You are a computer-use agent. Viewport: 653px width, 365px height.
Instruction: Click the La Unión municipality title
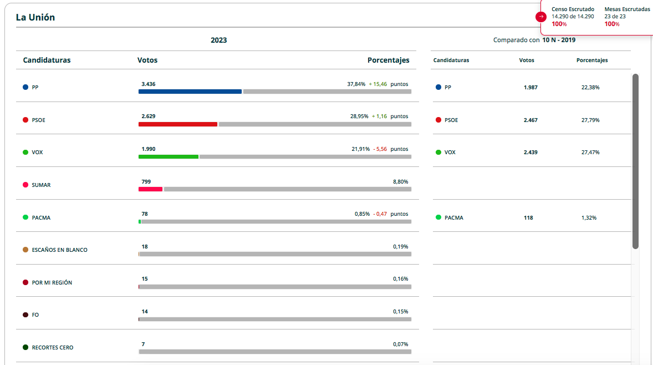35,17
